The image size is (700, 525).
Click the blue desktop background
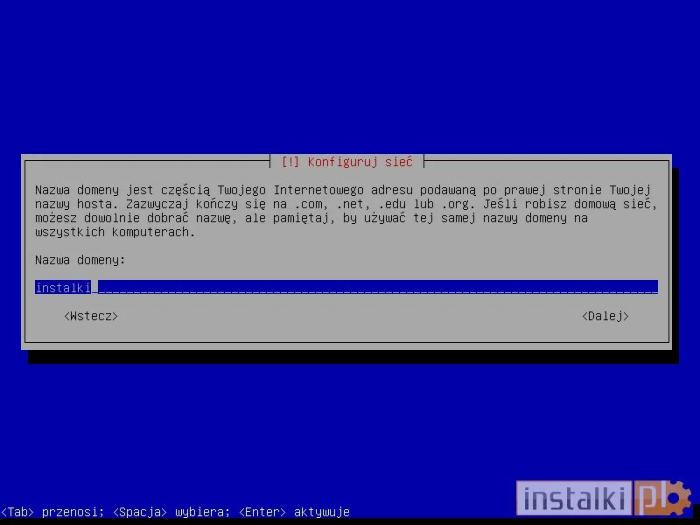[350, 70]
